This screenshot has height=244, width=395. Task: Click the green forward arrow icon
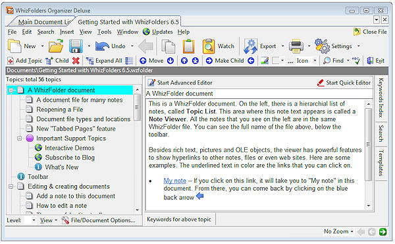tap(382, 231)
